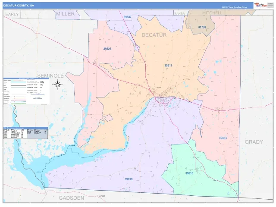Open the ZIP code locator table
Image resolution: width=276 pixels, height=207 pixels.
pos(25,133)
